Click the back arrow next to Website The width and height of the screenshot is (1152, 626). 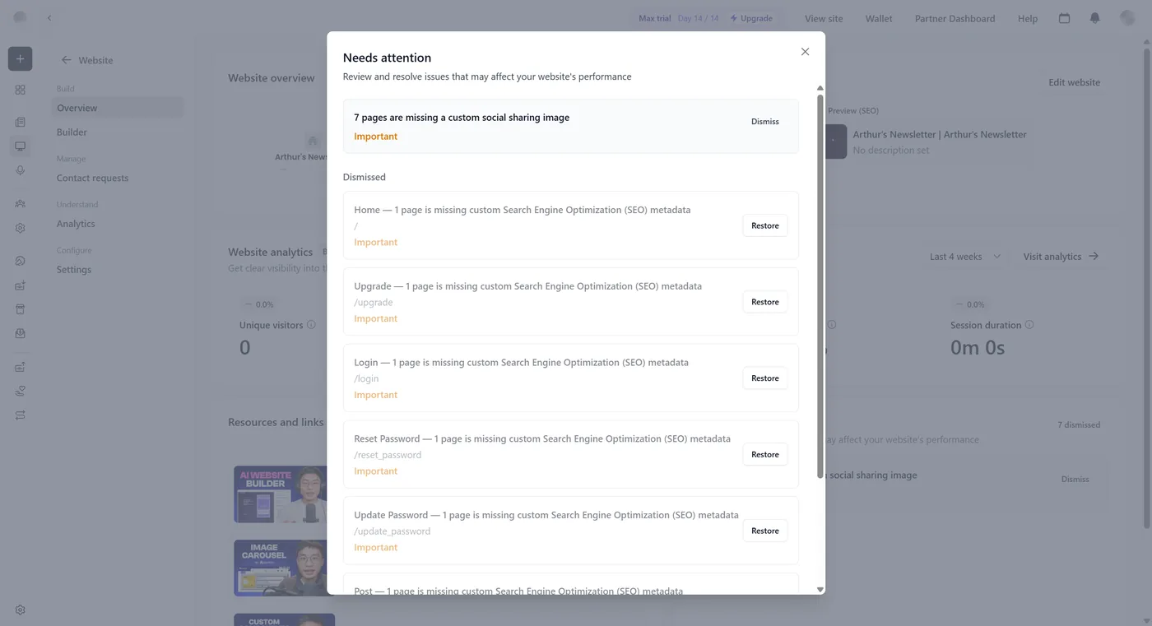pos(66,60)
